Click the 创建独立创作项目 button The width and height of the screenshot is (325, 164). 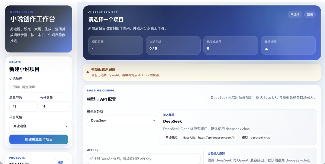coord(39,139)
